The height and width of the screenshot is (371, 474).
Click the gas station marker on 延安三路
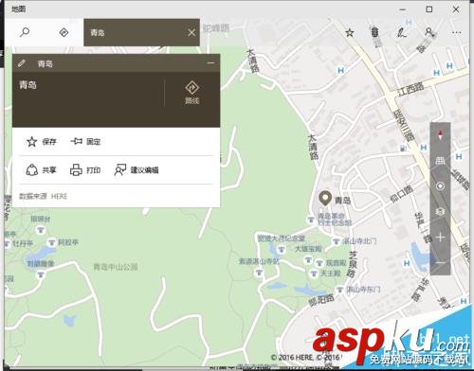click(403, 148)
